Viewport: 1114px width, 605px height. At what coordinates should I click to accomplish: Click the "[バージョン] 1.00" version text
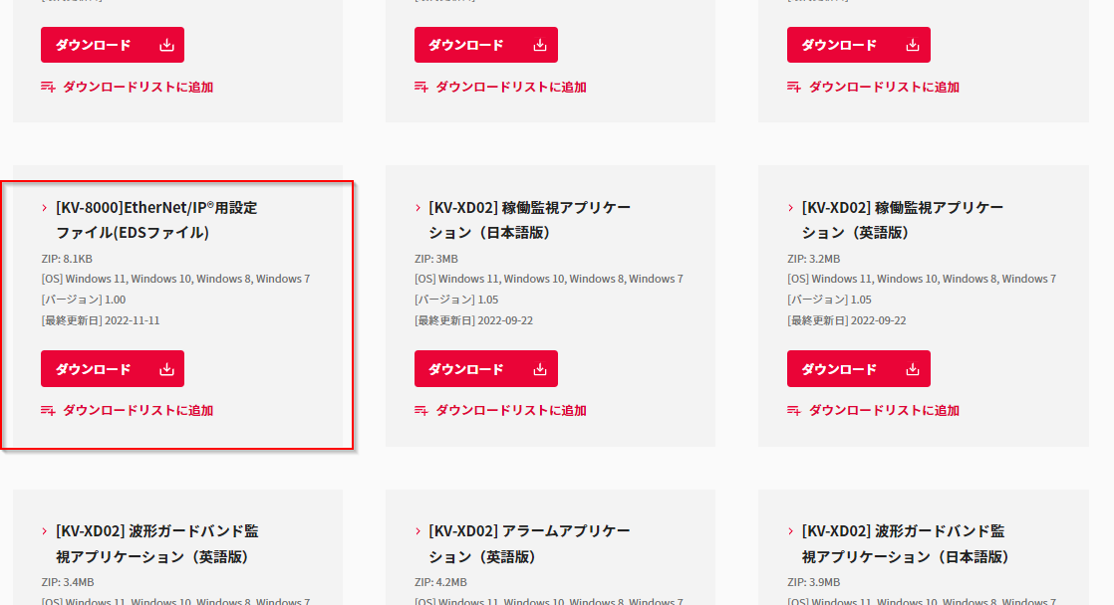click(x=84, y=300)
